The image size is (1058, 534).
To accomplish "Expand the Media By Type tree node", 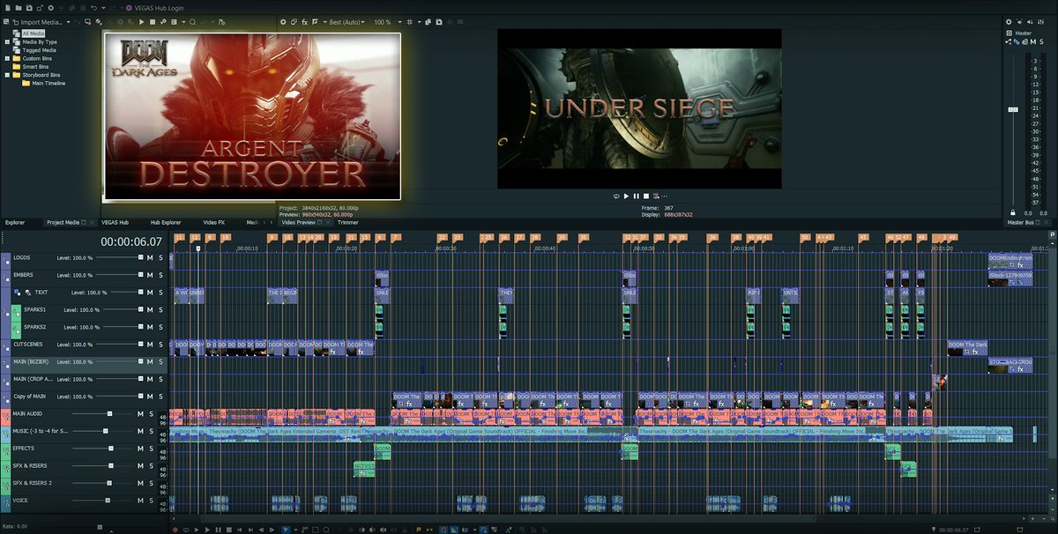I will 7,41.
